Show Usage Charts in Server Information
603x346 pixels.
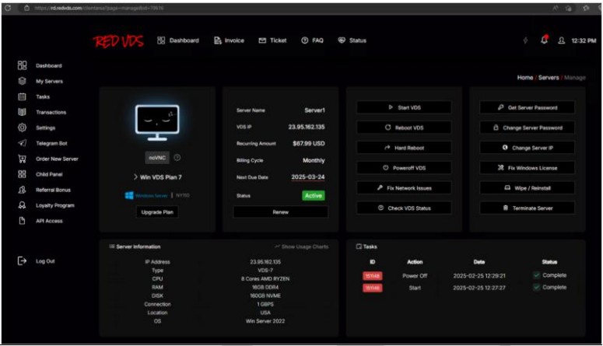(x=301, y=246)
